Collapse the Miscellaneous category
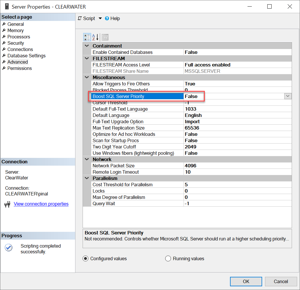The image size is (300, 290). [87, 77]
